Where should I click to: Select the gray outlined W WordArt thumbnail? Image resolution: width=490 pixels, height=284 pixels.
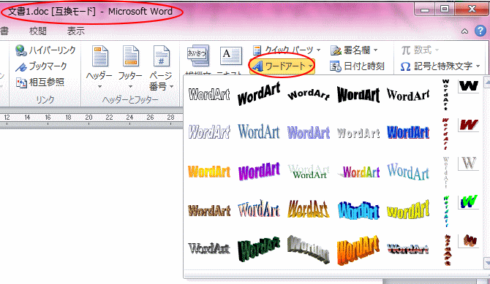[x=469, y=164]
